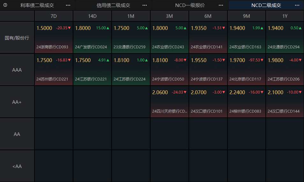
Task: Open the NCD二级成交 tab options menu
Action: click(297, 5)
